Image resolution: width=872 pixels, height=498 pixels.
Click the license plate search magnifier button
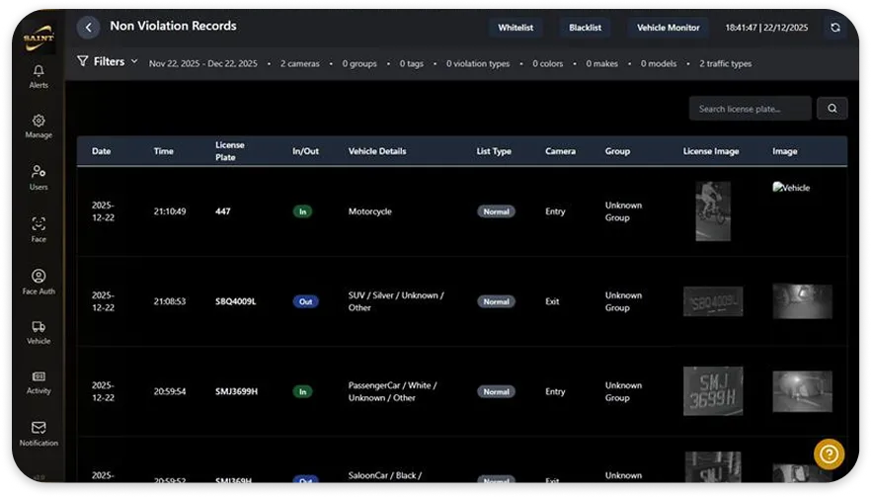click(832, 109)
